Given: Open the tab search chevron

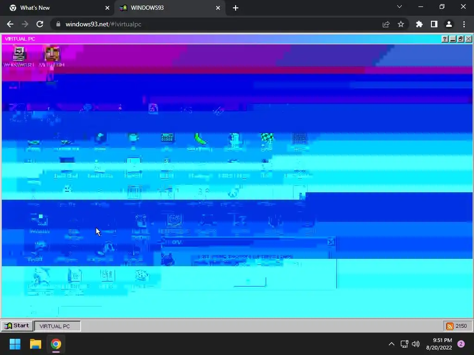Looking at the screenshot, I should tap(399, 6).
